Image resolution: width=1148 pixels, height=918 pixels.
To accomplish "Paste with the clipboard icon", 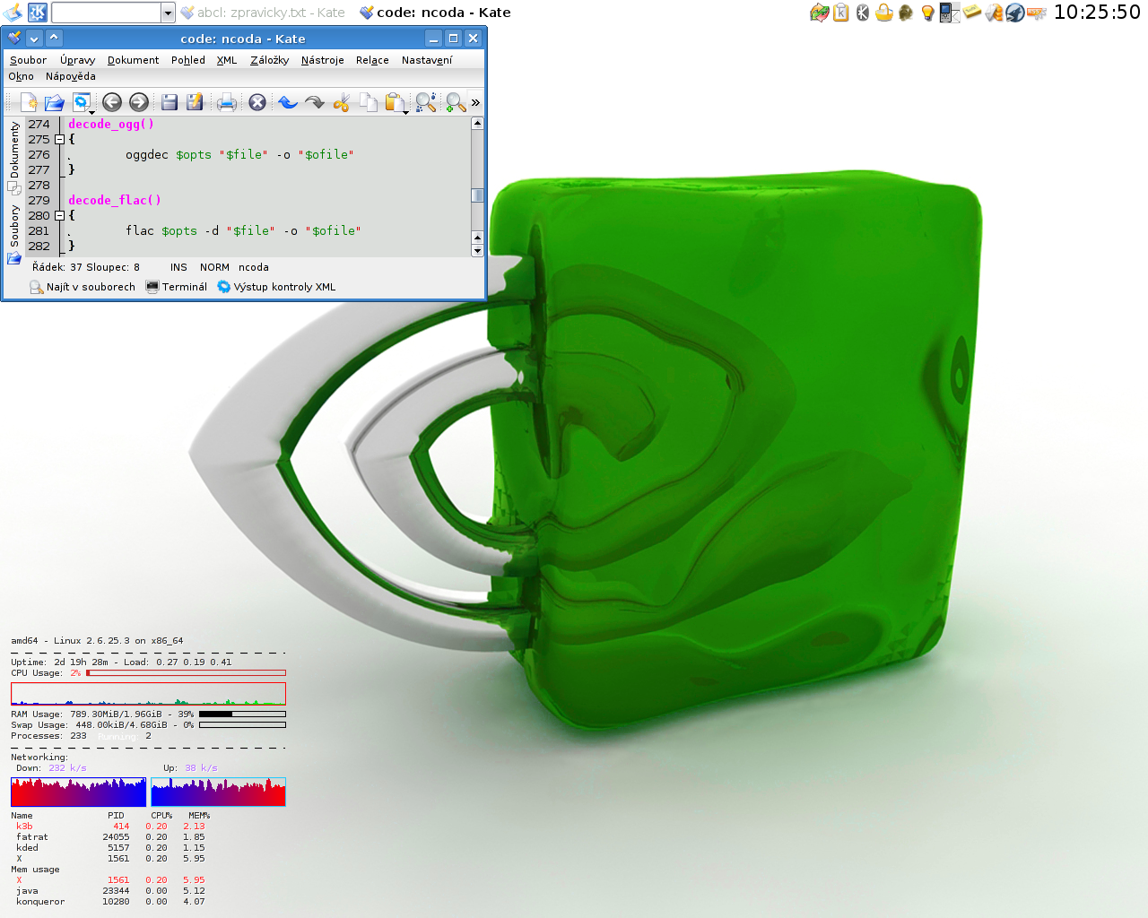I will click(396, 102).
